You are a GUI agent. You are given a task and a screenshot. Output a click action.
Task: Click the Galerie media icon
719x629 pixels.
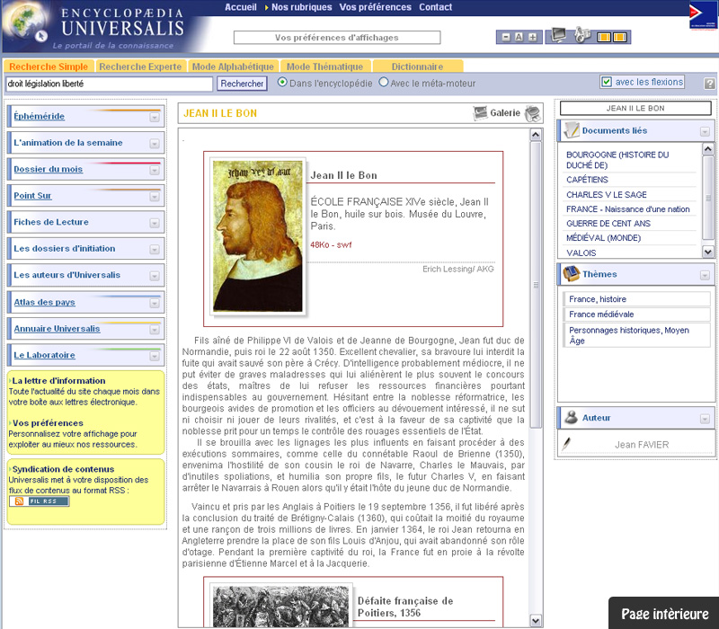pos(480,113)
